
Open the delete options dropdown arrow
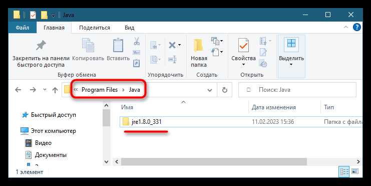[180, 45]
